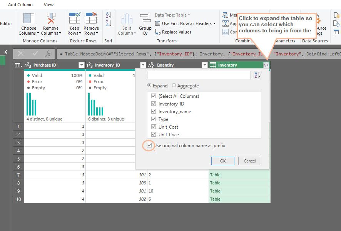The image size is (341, 231).
Task: Open the Choose Columns tool
Action: (28, 24)
